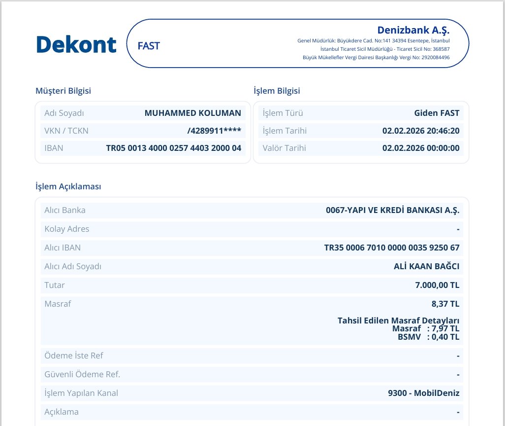The height and width of the screenshot is (426, 505).
Task: Select the BSMV : 0,40 TL detail line
Action: (428, 337)
